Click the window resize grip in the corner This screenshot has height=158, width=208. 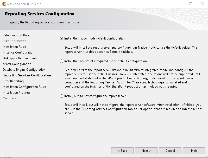point(207,156)
